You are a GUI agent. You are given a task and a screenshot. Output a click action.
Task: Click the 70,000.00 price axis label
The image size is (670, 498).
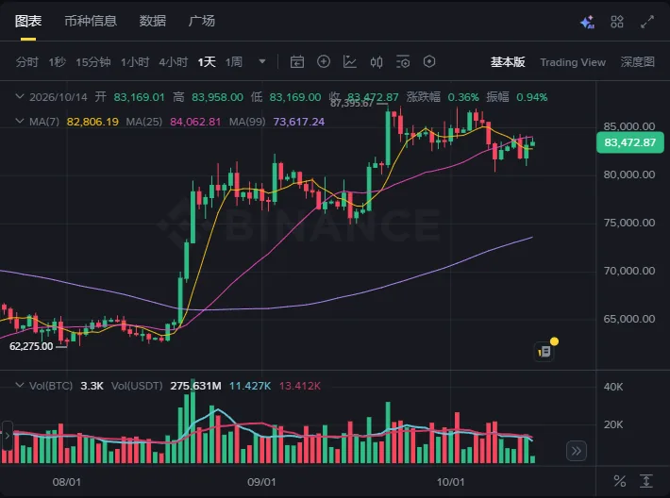point(629,271)
